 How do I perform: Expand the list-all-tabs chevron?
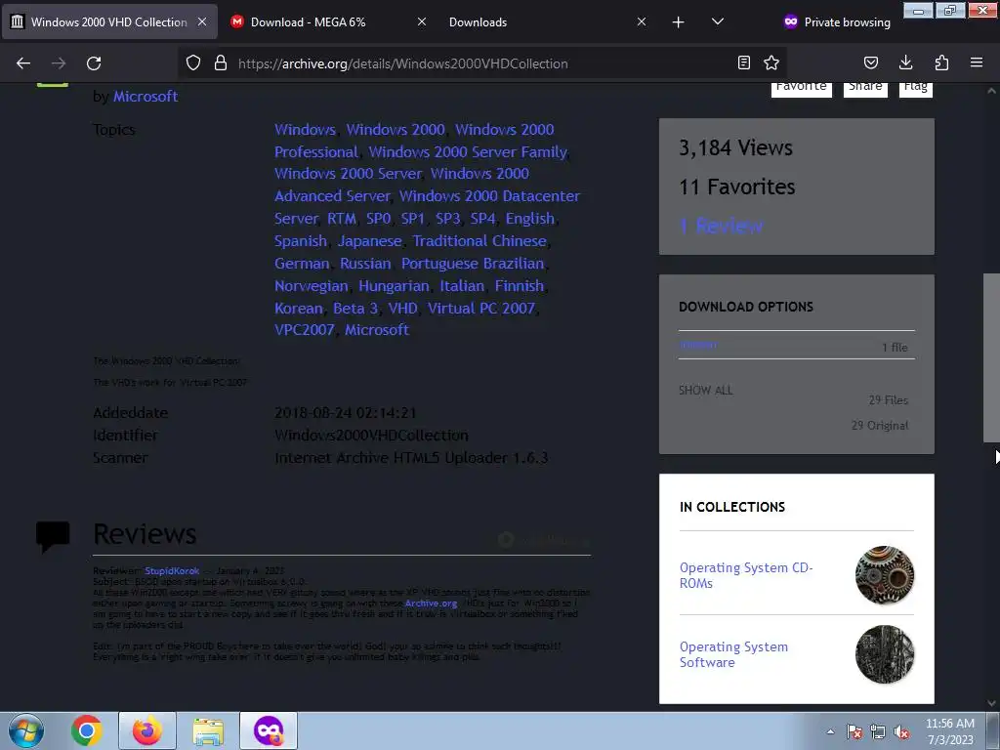718,21
